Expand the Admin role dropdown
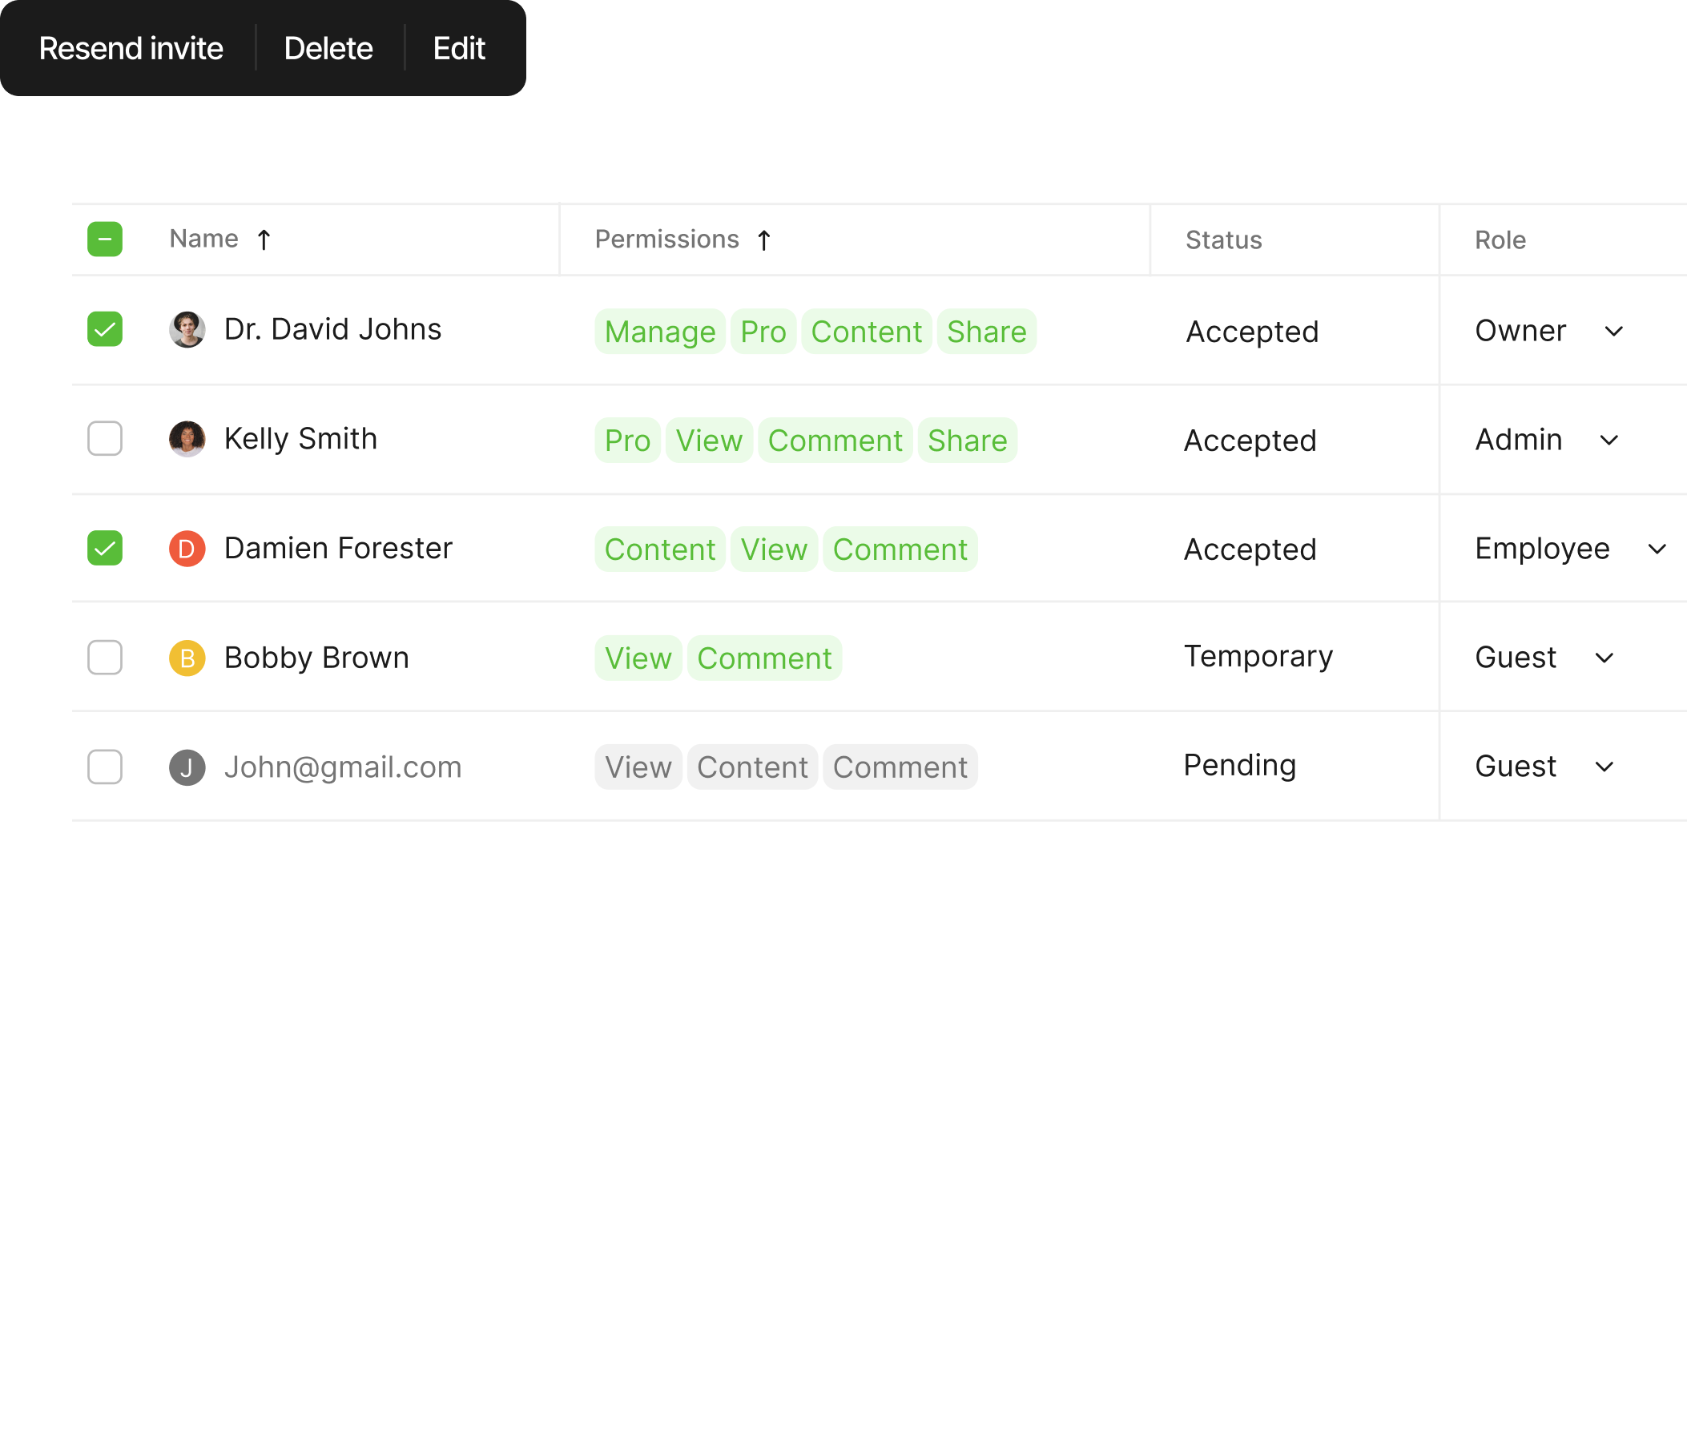 click(1608, 441)
